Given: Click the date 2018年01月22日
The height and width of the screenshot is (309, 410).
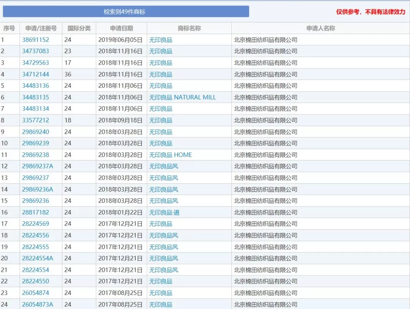Looking at the screenshot, I should tap(120, 212).
